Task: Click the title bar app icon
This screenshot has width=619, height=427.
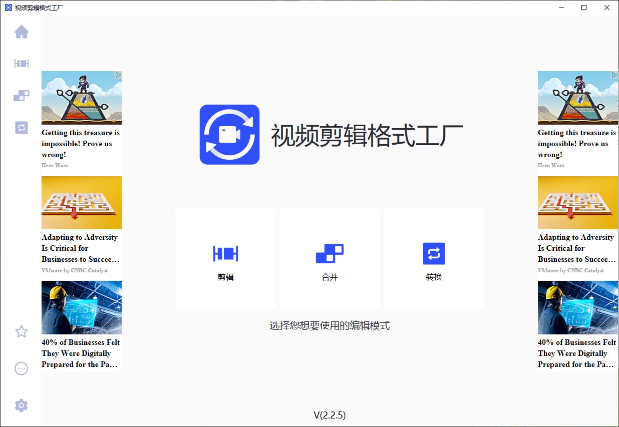Action: pyautogui.click(x=8, y=8)
